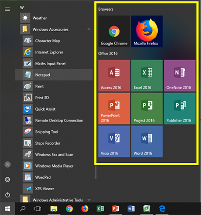This screenshot has height=215, width=201.
Task: Collapse the Windows Accessories folder
Action: coord(54,29)
